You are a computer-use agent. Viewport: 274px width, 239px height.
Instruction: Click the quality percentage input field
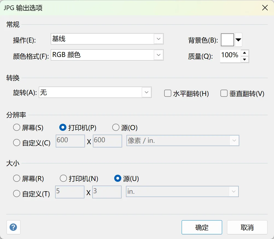click(230, 56)
